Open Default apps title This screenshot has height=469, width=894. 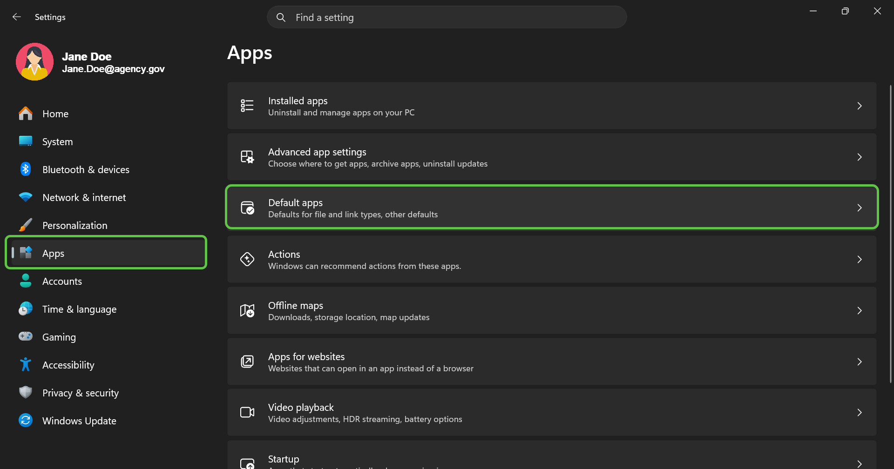296,202
